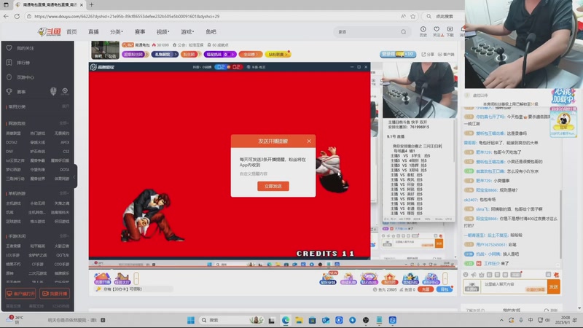Click orange 发送 chat send button
583x328 pixels.
pyautogui.click(x=554, y=286)
